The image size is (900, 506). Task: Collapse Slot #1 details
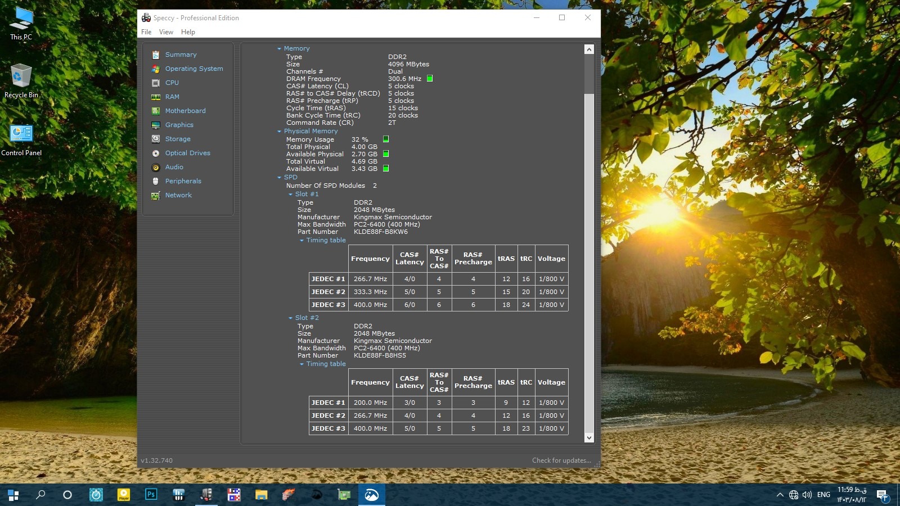tap(290, 195)
